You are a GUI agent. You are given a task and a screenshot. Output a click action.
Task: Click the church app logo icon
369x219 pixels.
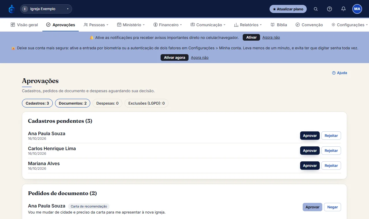pos(12,9)
